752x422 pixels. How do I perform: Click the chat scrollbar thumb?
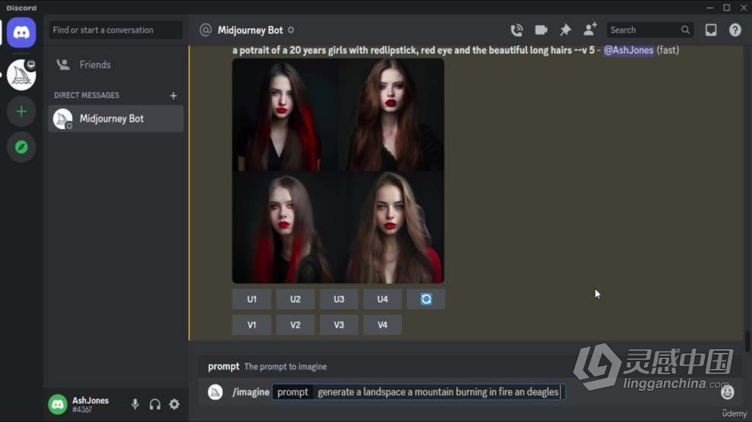[x=747, y=342]
